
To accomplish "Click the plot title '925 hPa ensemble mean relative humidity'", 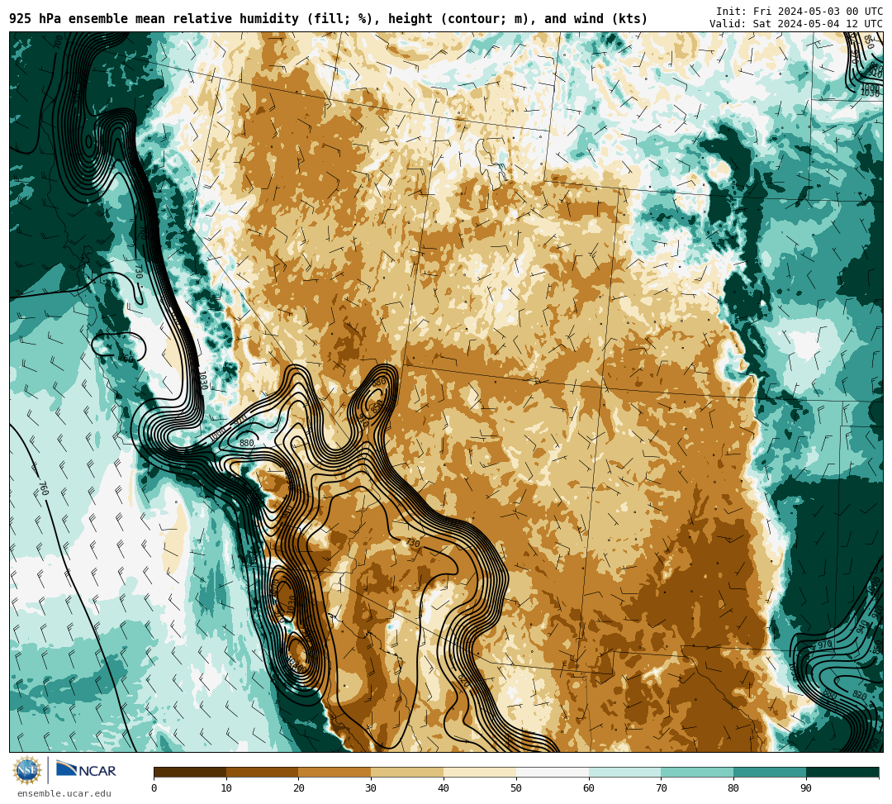I will click(154, 19).
